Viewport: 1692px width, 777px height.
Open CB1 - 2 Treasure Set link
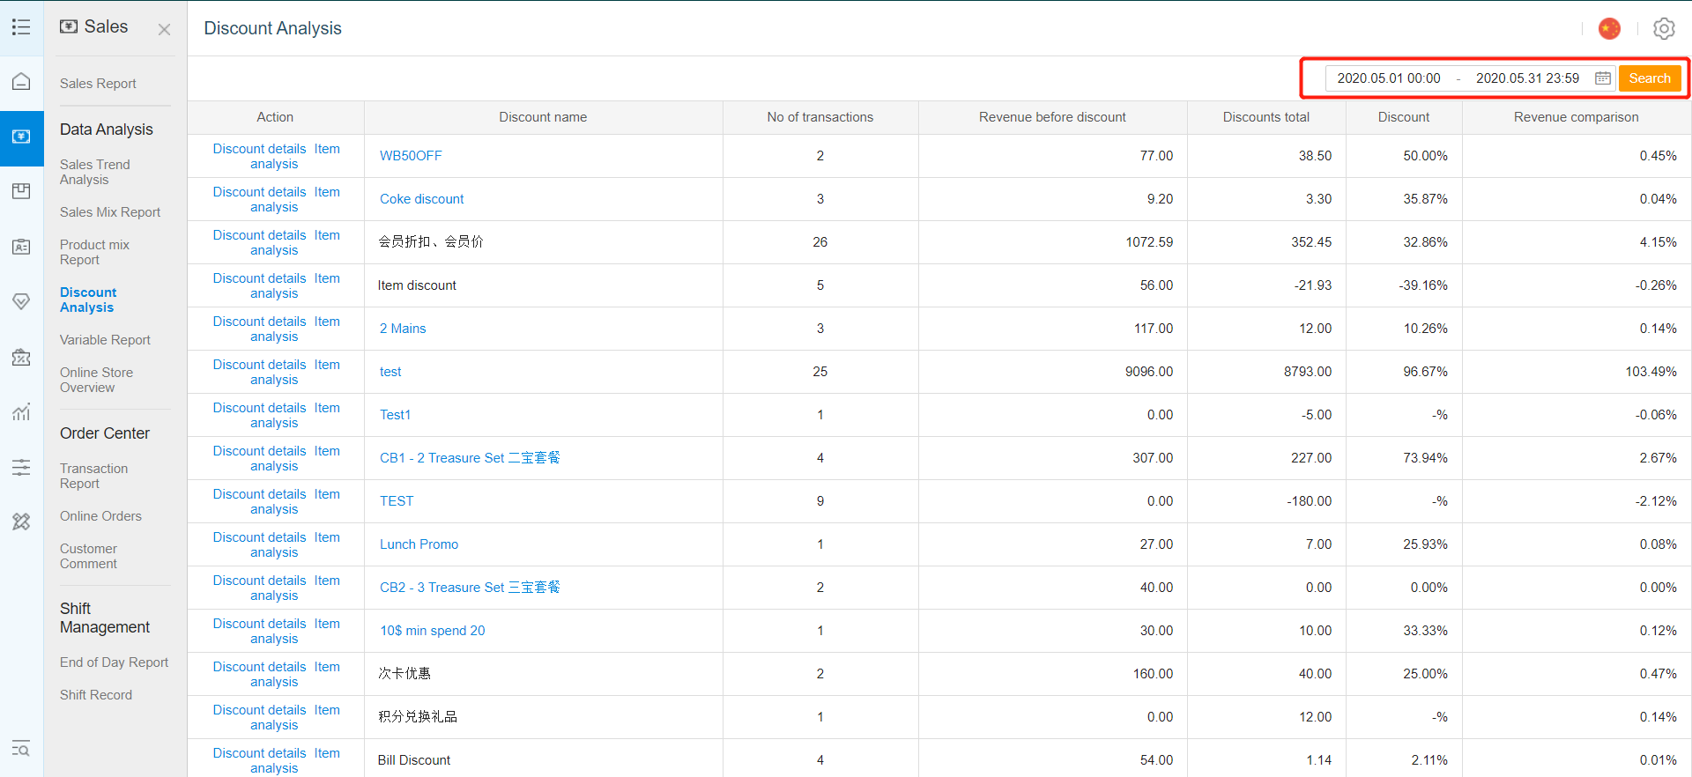(470, 458)
